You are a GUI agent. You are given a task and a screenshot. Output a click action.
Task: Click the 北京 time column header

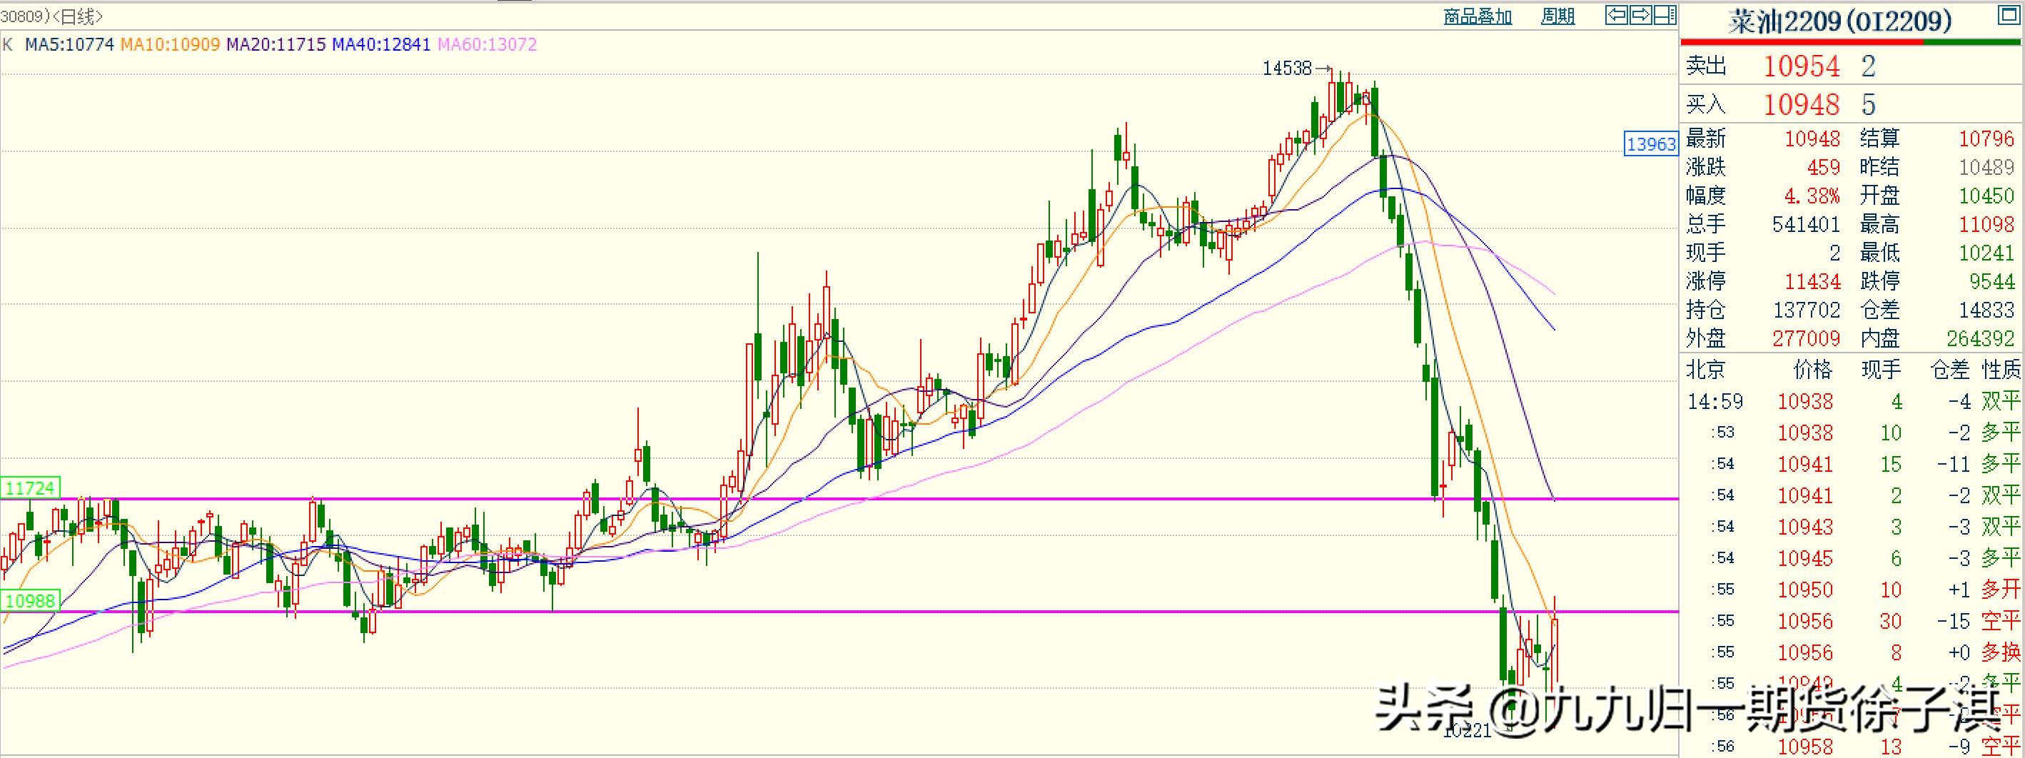[x=1705, y=370]
